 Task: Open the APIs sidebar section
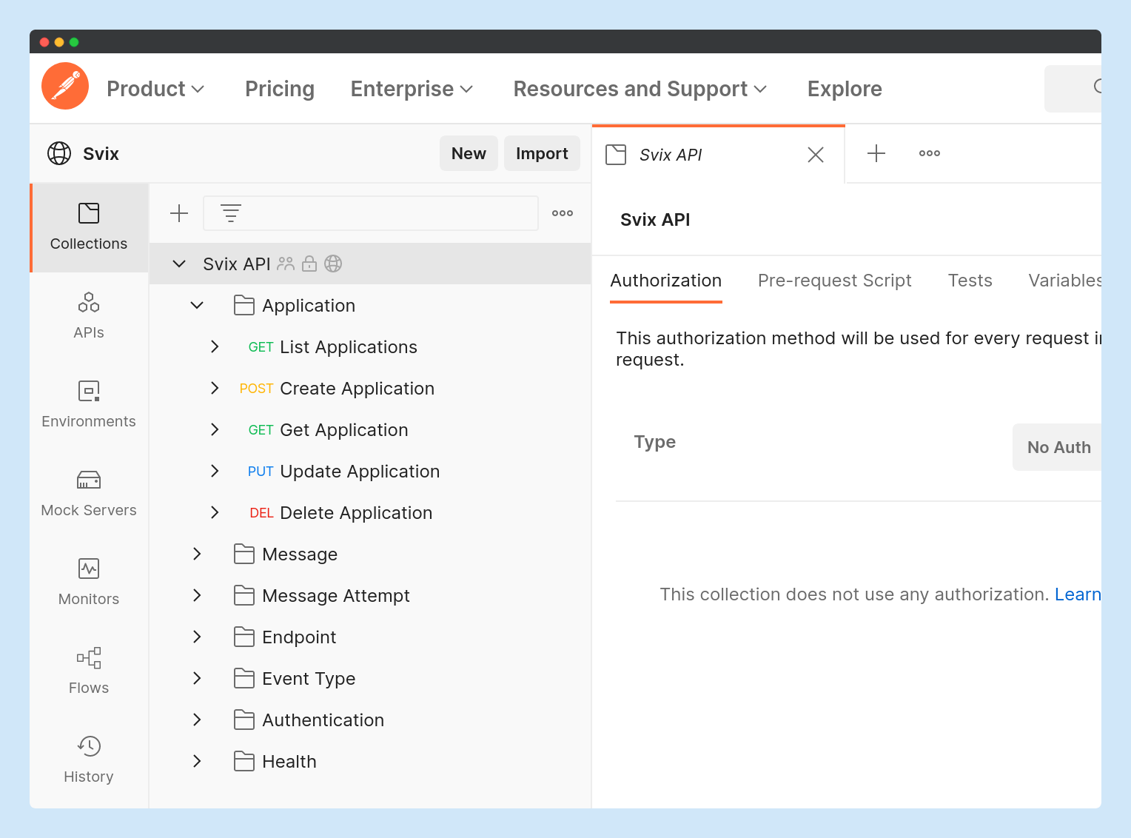tap(89, 315)
